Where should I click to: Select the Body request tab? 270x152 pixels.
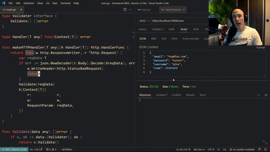(x=184, y=29)
